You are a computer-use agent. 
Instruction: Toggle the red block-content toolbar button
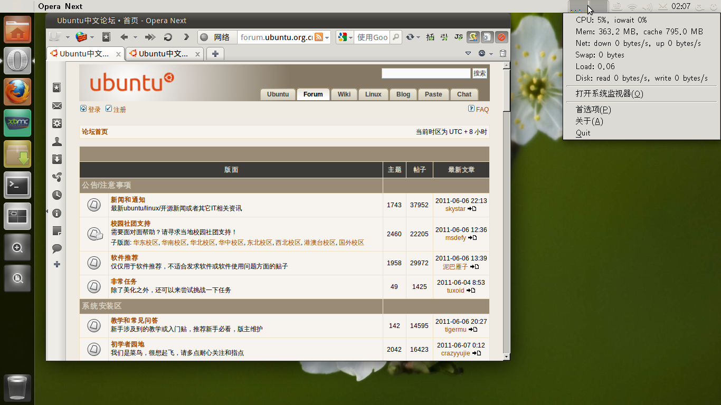click(501, 37)
